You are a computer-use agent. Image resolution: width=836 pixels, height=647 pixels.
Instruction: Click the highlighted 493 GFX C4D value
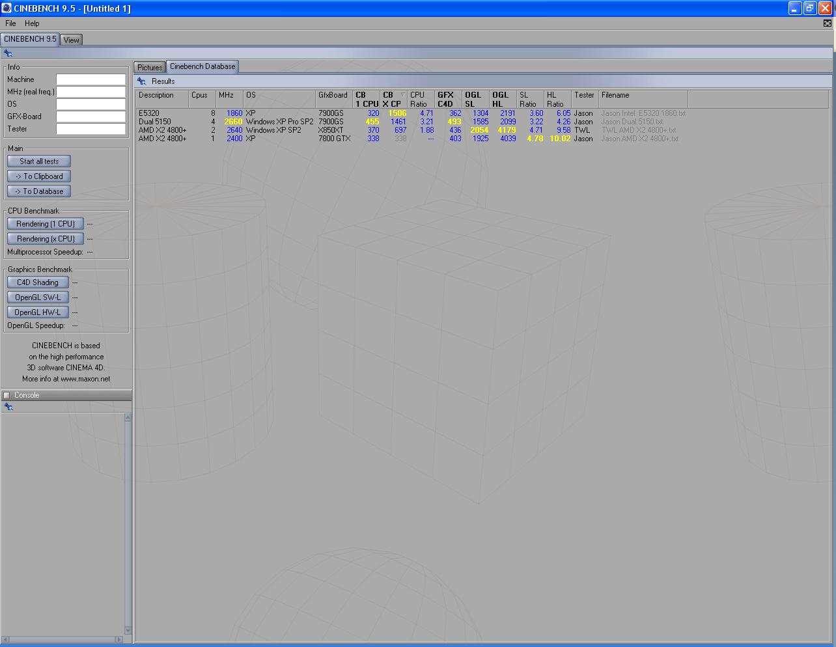454,122
